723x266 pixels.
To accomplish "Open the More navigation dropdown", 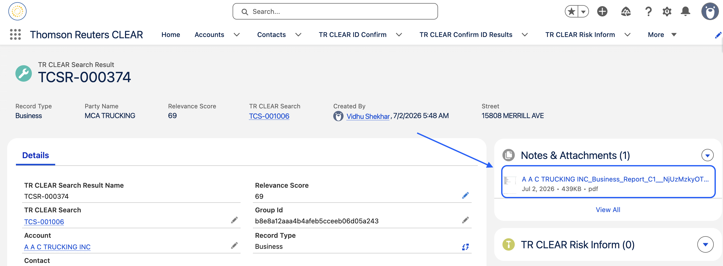I will tap(662, 35).
